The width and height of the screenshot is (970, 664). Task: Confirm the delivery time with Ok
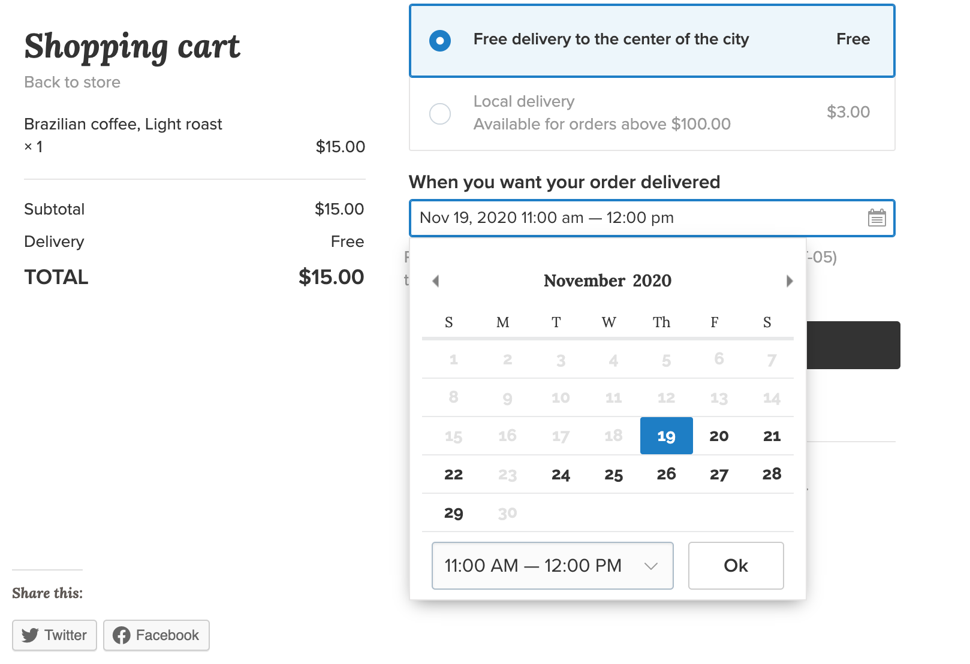click(736, 565)
